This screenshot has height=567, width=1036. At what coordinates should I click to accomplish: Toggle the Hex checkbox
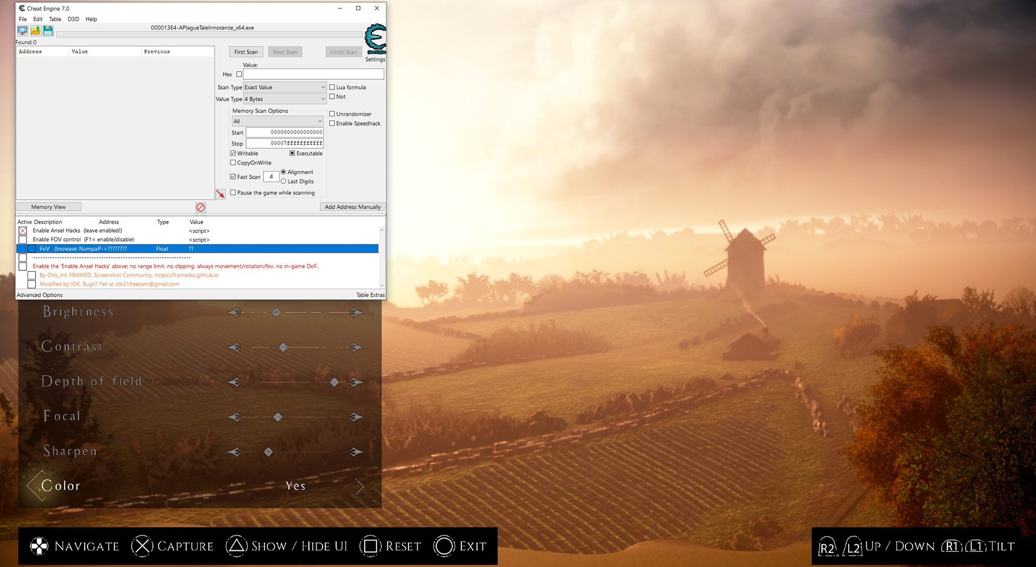(x=239, y=74)
